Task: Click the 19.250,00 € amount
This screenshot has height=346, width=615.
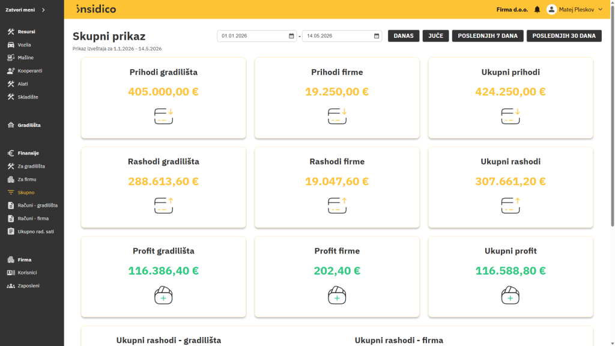Action: click(x=337, y=92)
